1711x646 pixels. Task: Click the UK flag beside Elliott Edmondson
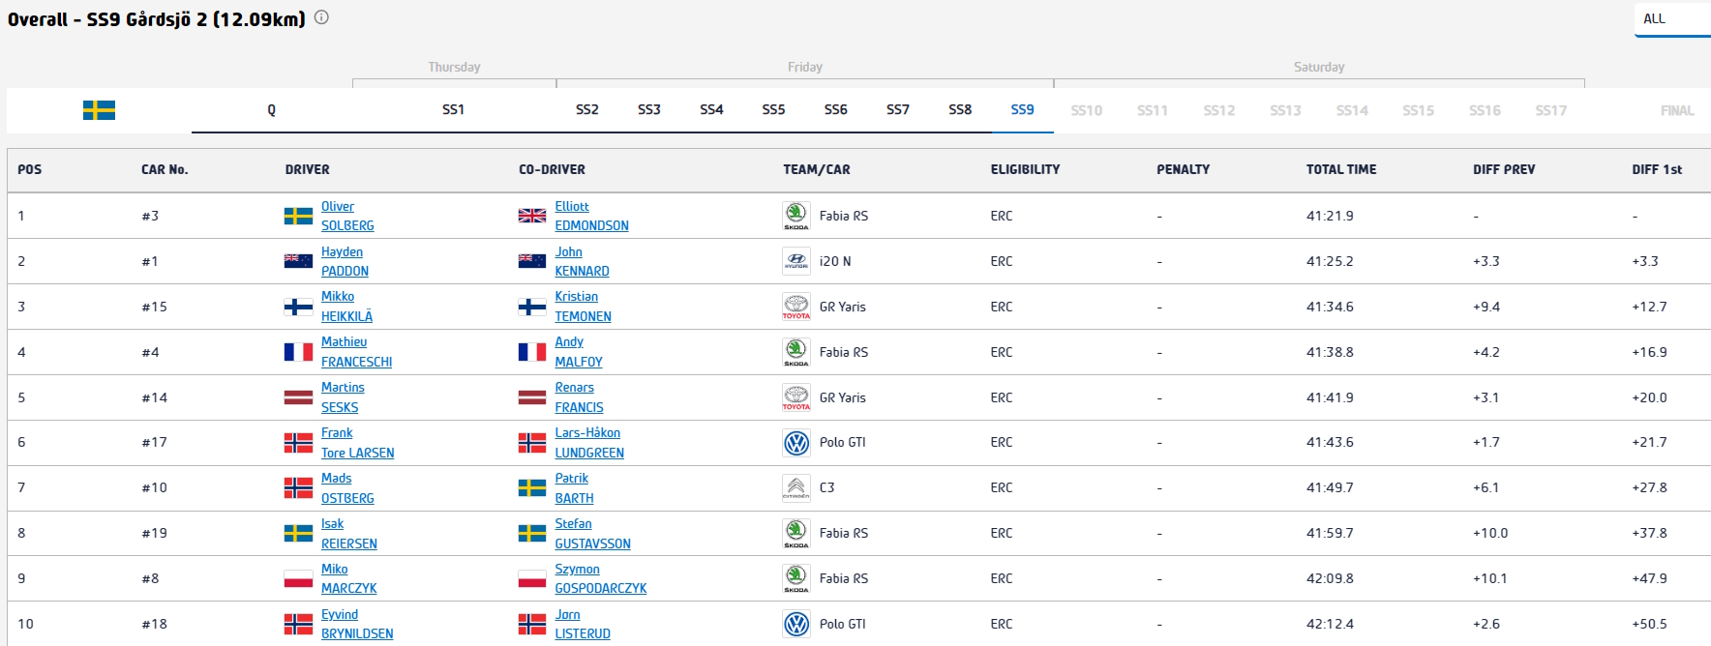click(532, 216)
